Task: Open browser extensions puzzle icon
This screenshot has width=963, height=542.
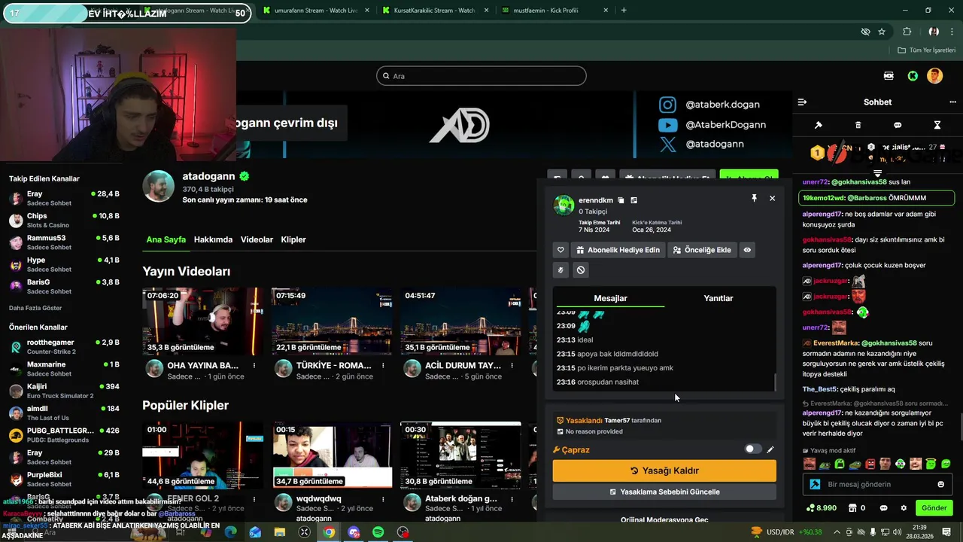Action: pyautogui.click(x=907, y=32)
